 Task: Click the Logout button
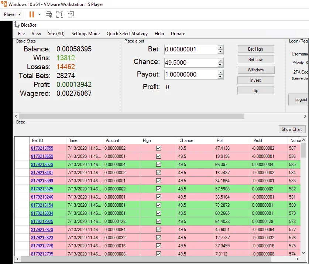pos(299,99)
